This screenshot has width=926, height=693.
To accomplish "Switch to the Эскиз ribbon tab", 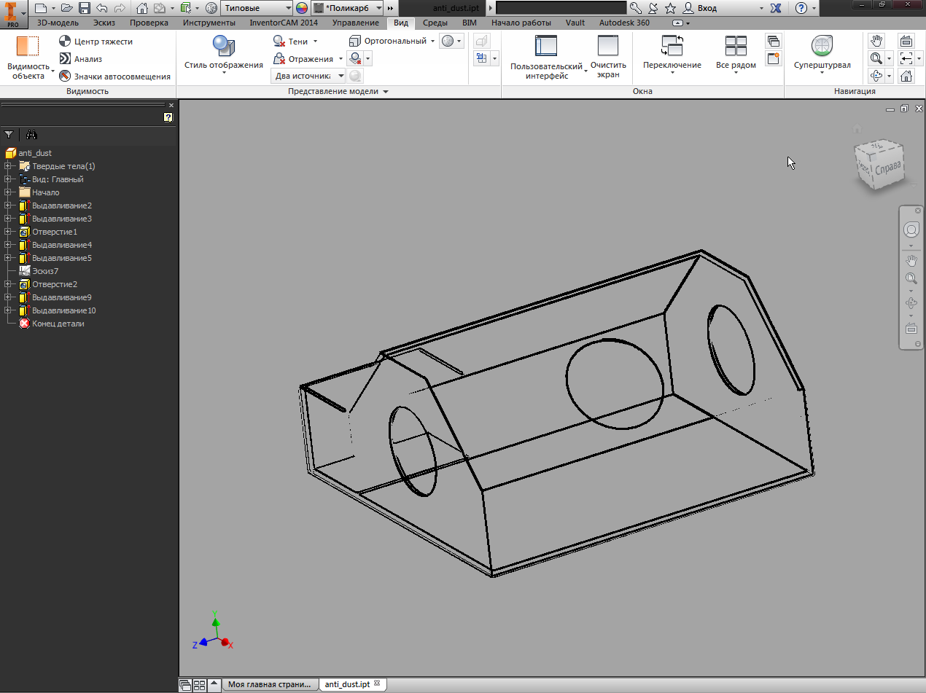I will (104, 23).
